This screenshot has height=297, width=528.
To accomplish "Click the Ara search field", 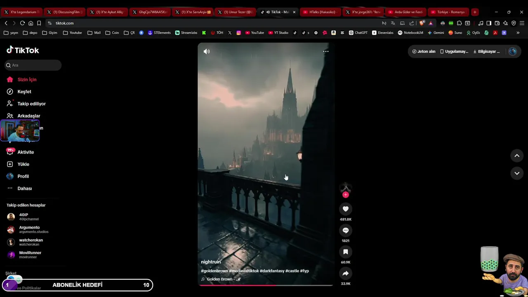I will tap(33, 65).
